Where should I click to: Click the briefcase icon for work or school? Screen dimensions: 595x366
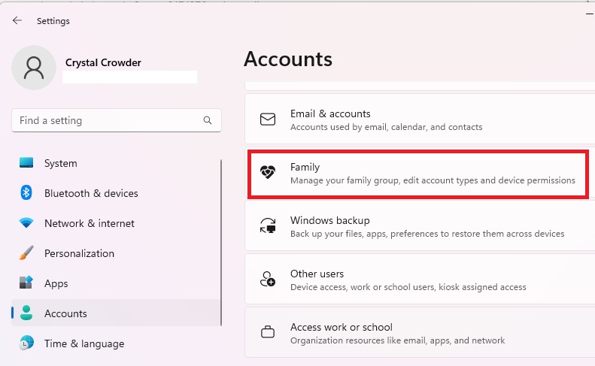(268, 332)
